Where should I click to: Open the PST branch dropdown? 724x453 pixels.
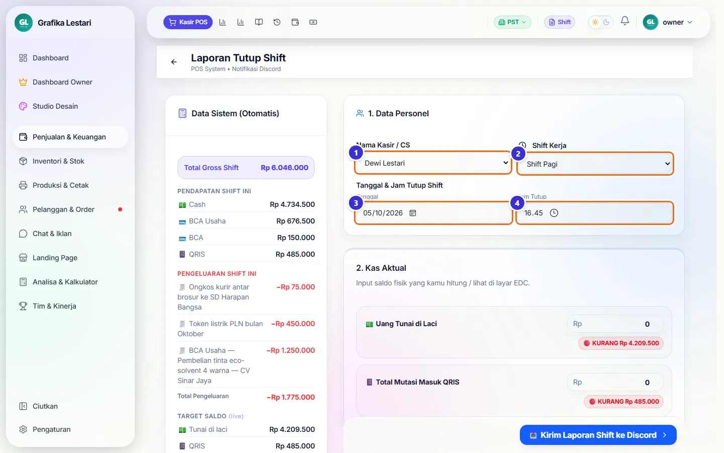coord(512,22)
